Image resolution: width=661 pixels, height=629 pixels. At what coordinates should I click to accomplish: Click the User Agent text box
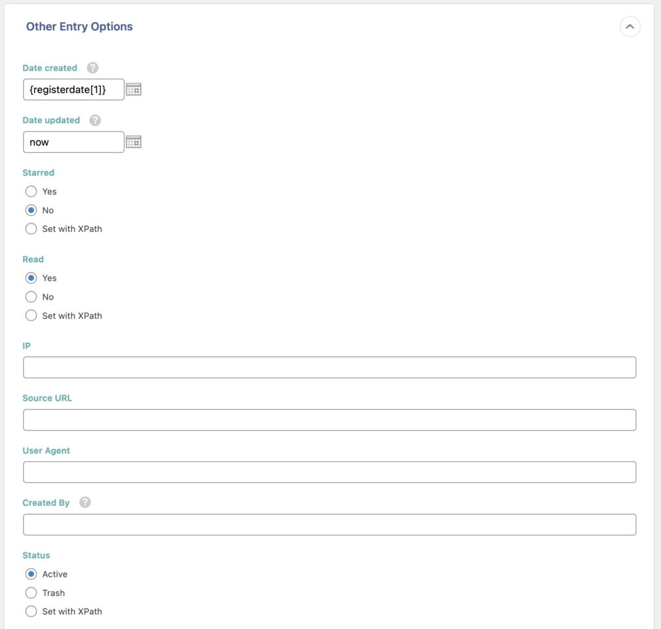[329, 471]
